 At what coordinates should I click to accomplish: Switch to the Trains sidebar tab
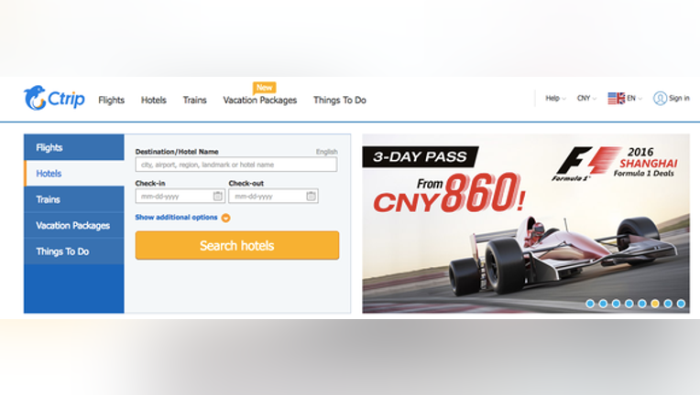click(74, 199)
